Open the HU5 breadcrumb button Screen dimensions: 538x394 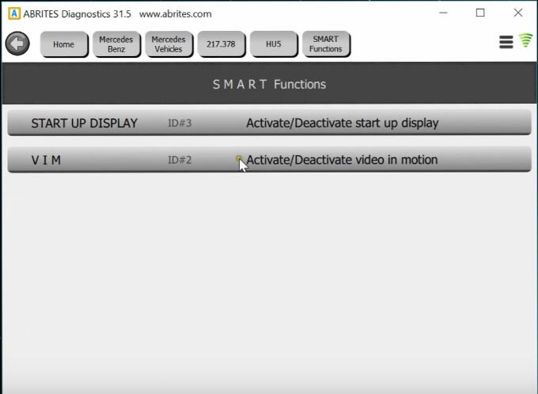274,44
